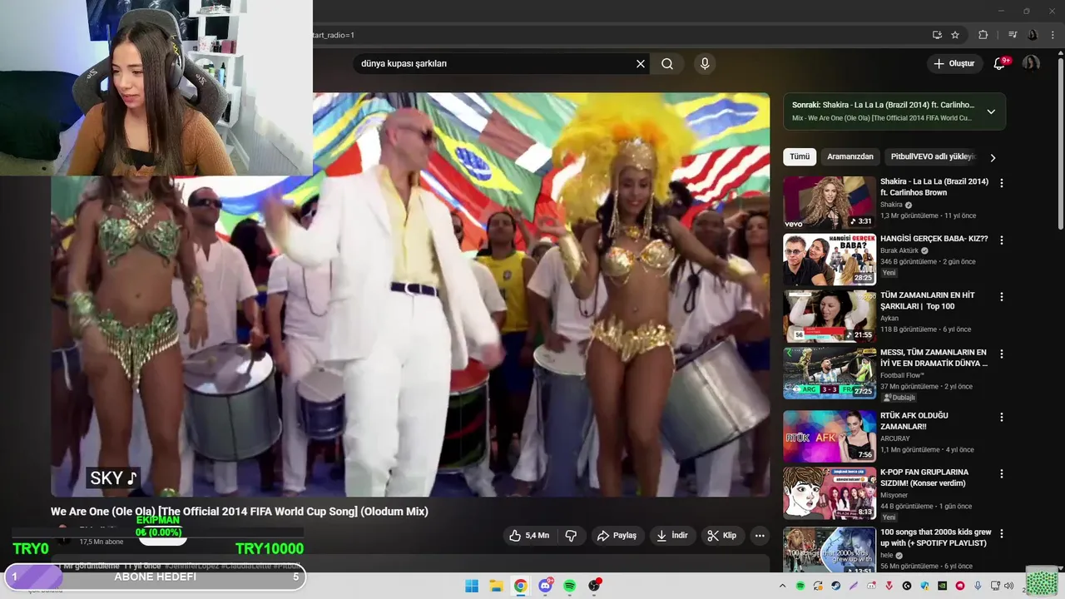This screenshot has height=599, width=1065.
Task: Open K-POP FAN GRUPLARINA SIZDIM video title
Action: [x=925, y=478]
